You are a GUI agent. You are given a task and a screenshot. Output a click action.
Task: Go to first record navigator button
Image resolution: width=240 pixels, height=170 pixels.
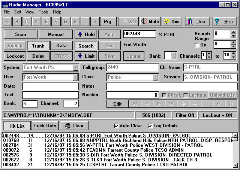[135, 104]
